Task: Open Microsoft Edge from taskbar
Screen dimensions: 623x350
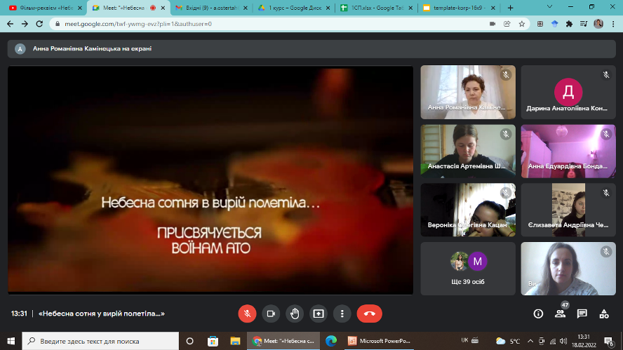Action: click(330, 341)
